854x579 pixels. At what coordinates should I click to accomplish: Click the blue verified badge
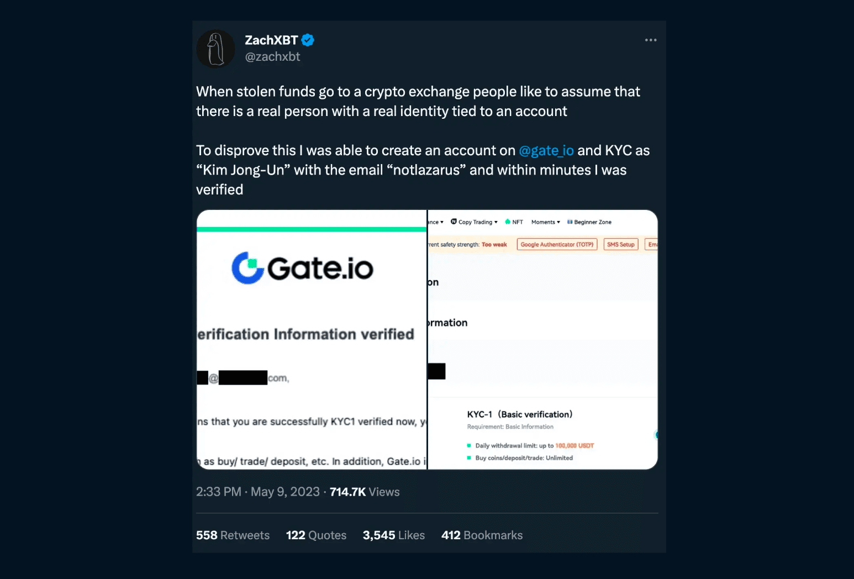click(x=308, y=40)
